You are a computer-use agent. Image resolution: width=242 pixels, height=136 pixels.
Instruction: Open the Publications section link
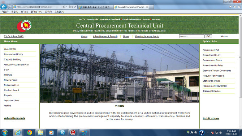click(211, 118)
